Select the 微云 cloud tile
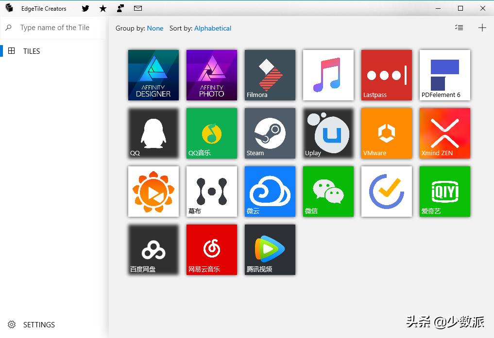Image resolution: width=494 pixels, height=338 pixels. (270, 192)
